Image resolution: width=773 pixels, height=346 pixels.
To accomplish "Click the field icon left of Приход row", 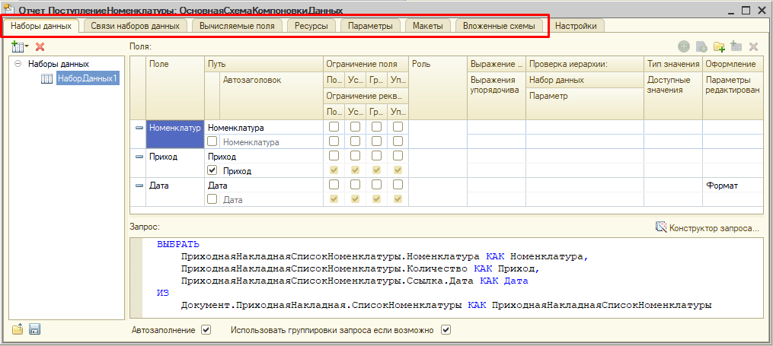I will (x=139, y=157).
